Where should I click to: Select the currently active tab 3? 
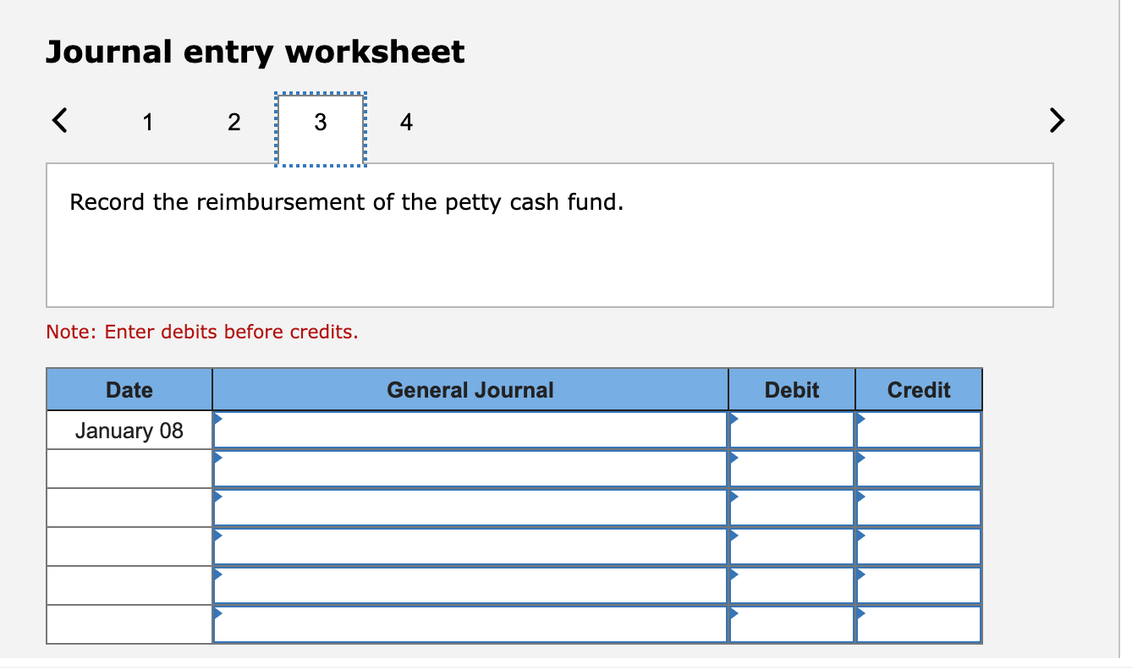pos(320,122)
